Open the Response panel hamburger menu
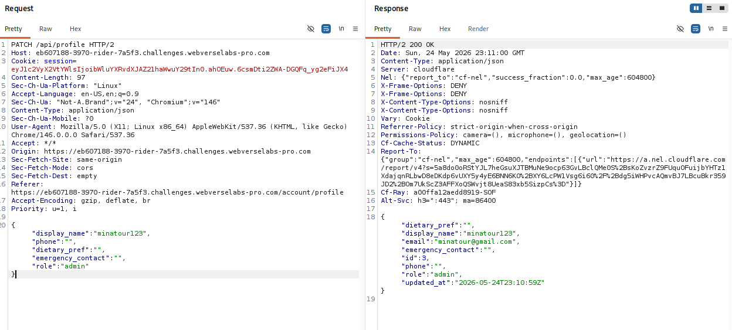 click(725, 29)
